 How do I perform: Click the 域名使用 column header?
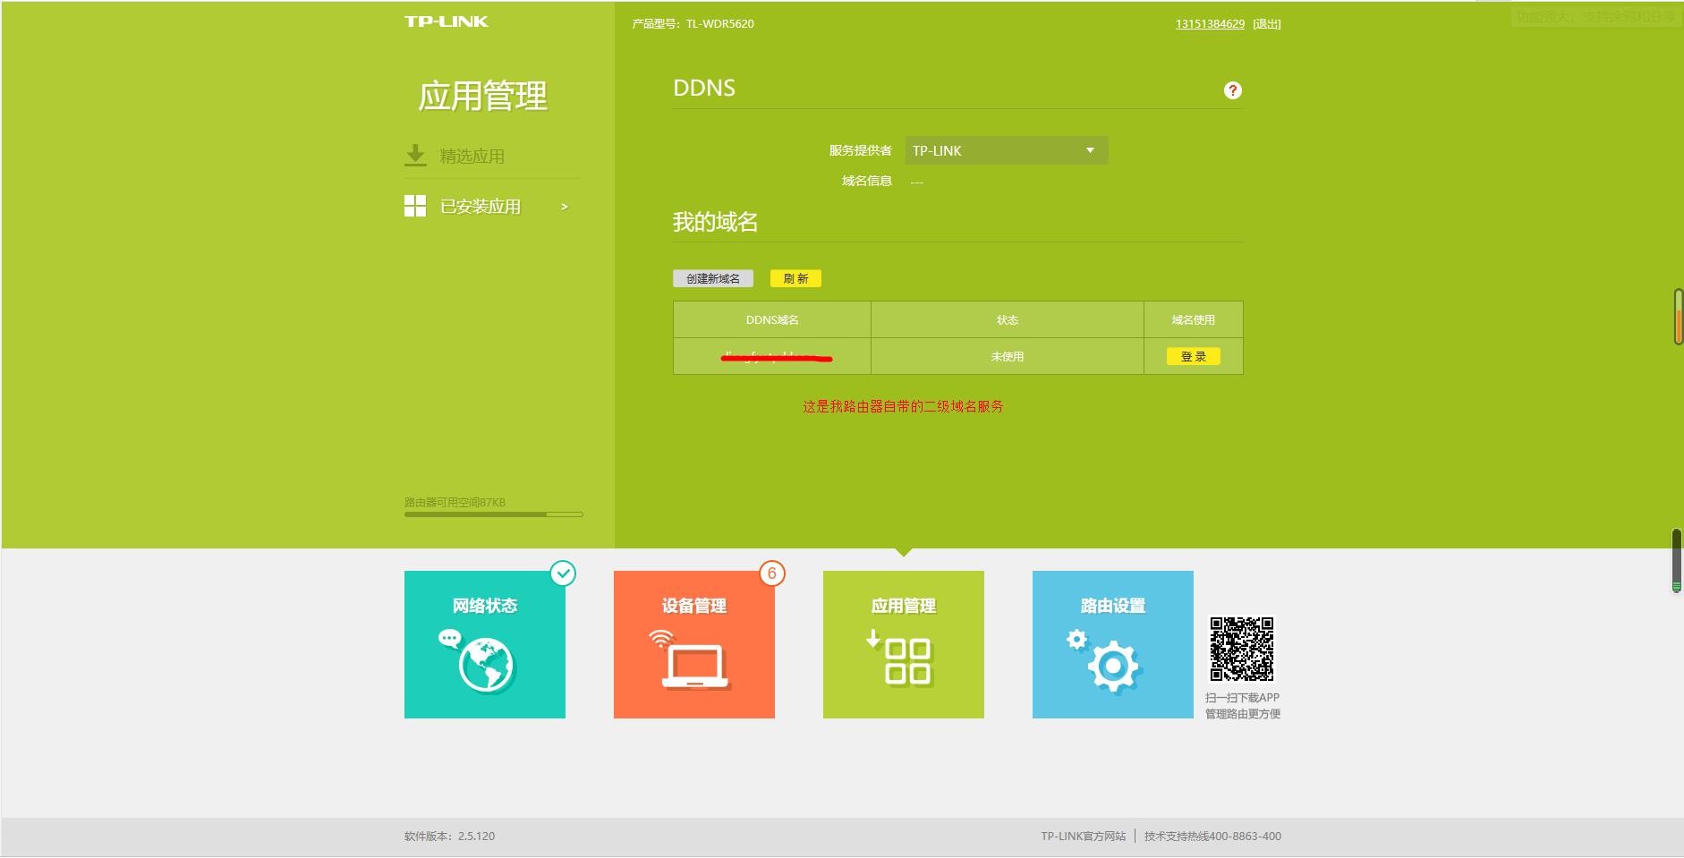tap(1194, 319)
